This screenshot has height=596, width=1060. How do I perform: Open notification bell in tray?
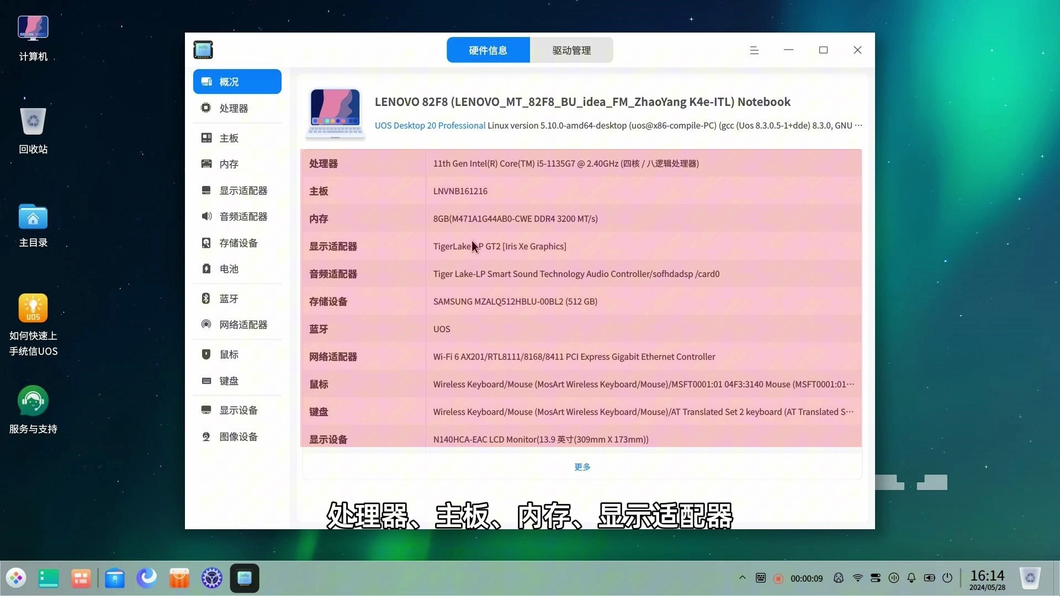(911, 578)
